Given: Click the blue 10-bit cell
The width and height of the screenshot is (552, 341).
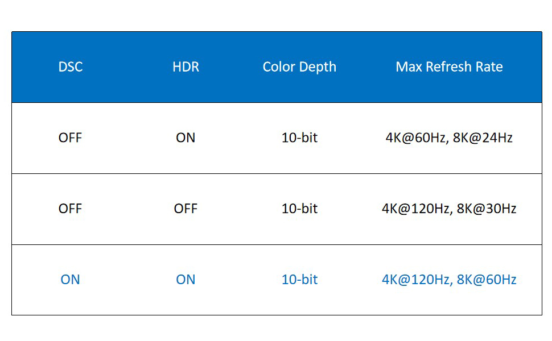Looking at the screenshot, I should tap(299, 280).
